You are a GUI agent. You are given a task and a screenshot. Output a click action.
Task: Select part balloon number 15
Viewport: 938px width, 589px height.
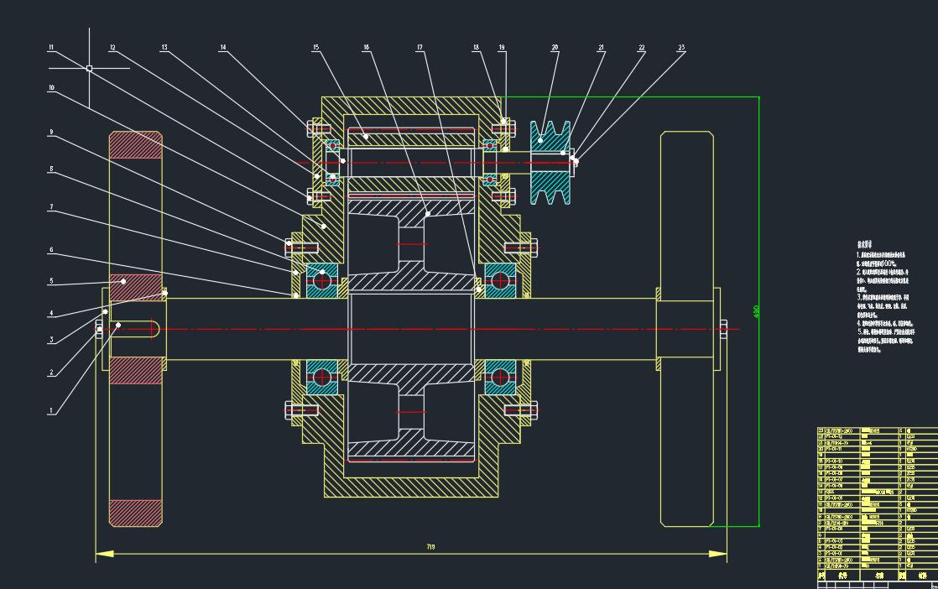[x=315, y=47]
